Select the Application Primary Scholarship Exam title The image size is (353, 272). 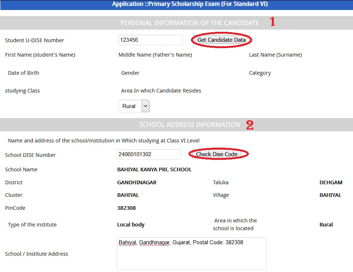pyautogui.click(x=190, y=4)
